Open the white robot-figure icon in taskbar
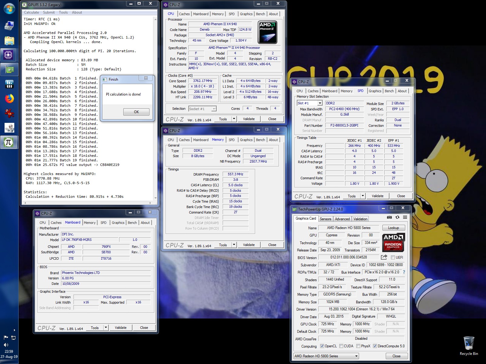This screenshot has height=364, width=486. [x=9, y=128]
